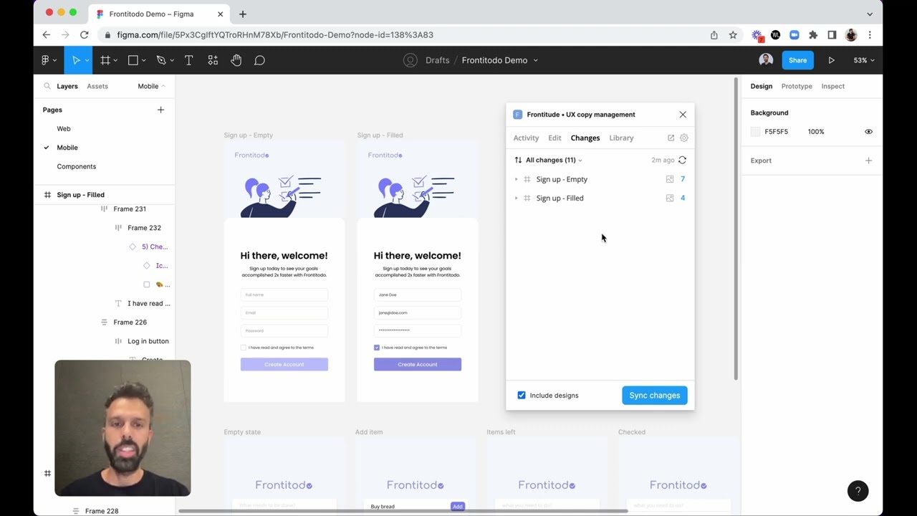Select the Hand tool
The height and width of the screenshot is (516, 917).
tap(236, 60)
